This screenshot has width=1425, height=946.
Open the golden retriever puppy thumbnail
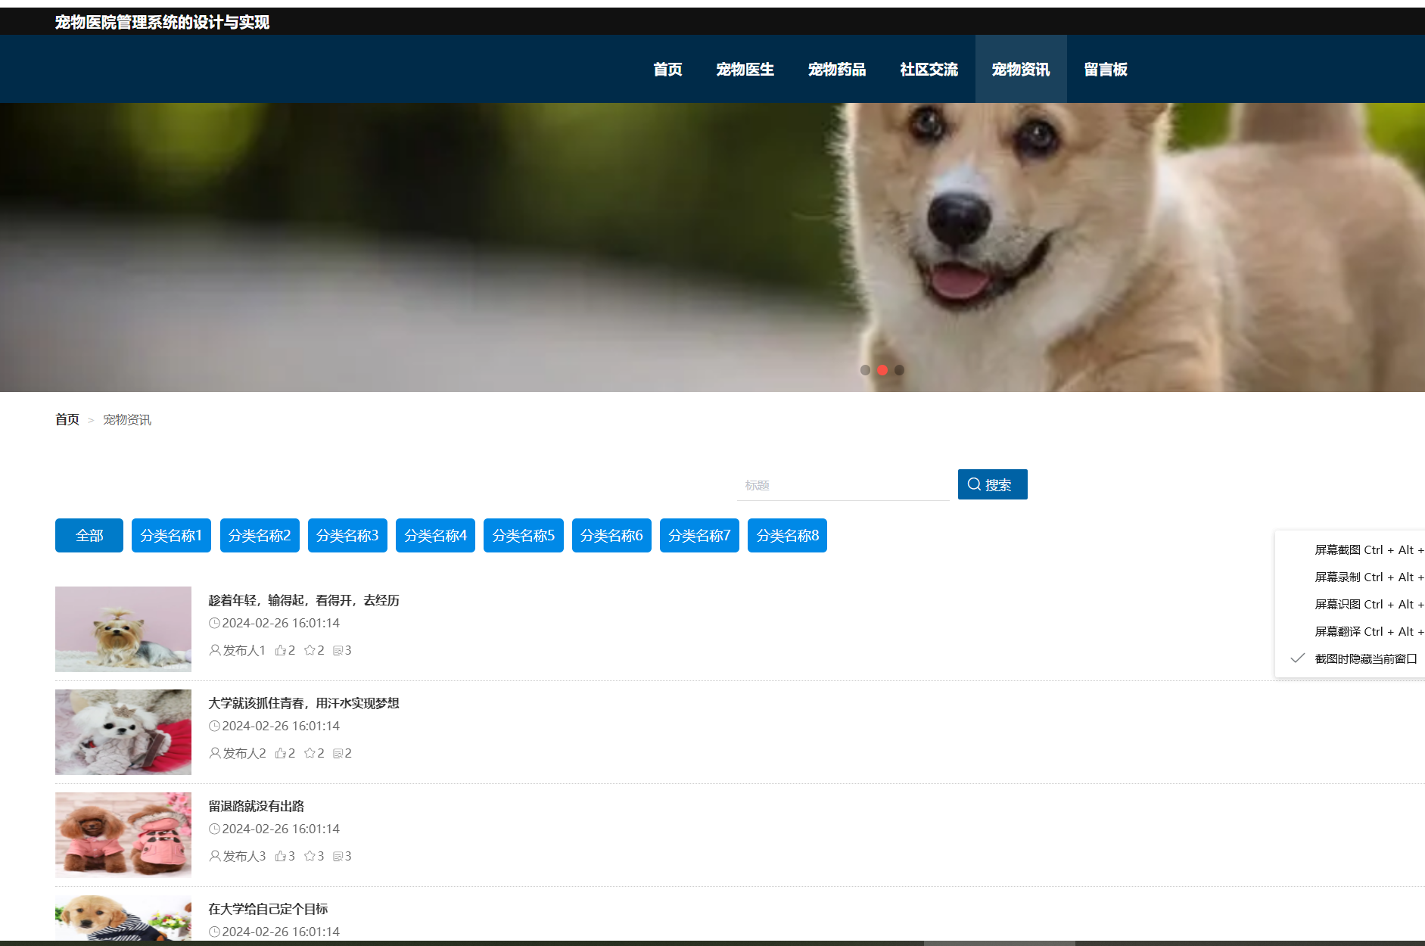coord(123,918)
